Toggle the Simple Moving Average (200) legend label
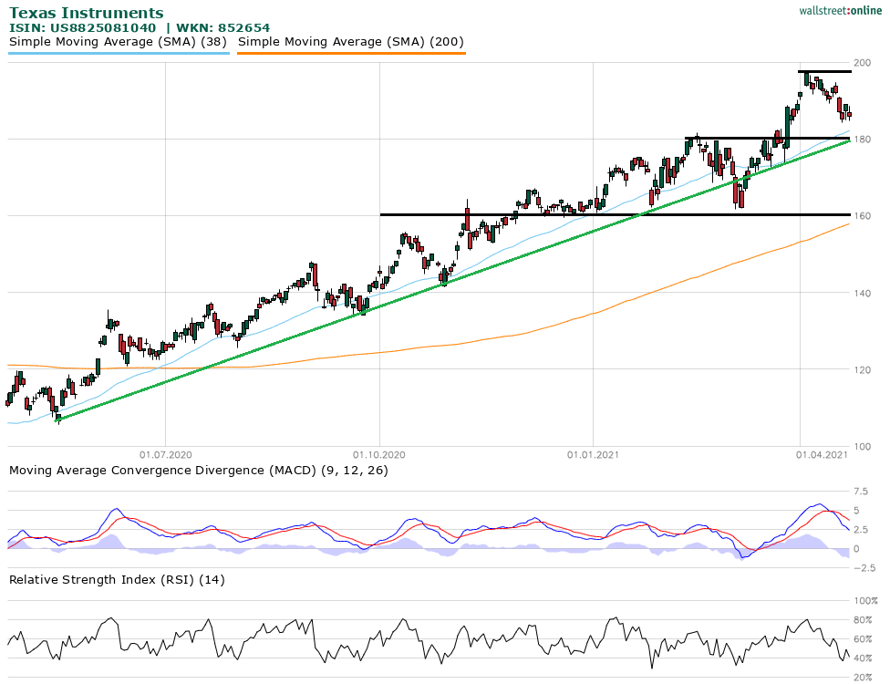890x684 pixels. click(x=351, y=42)
